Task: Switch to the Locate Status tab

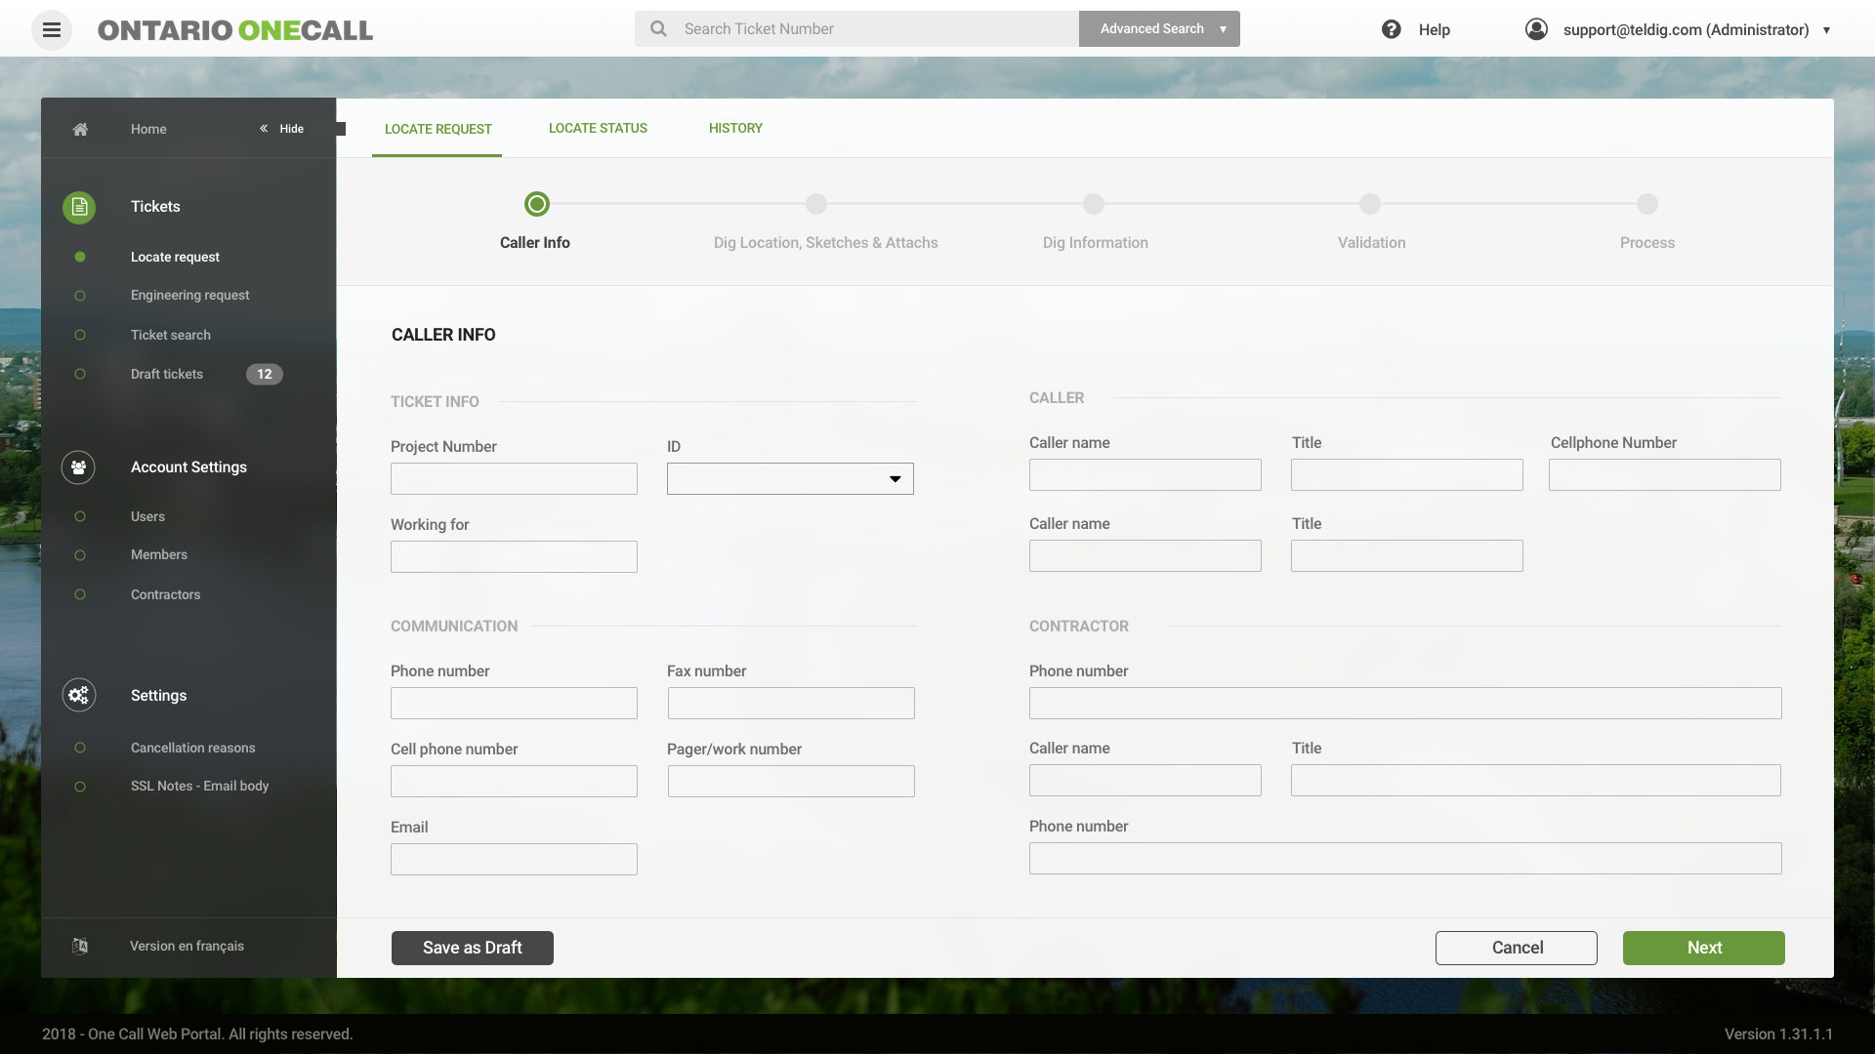Action: pyautogui.click(x=598, y=128)
